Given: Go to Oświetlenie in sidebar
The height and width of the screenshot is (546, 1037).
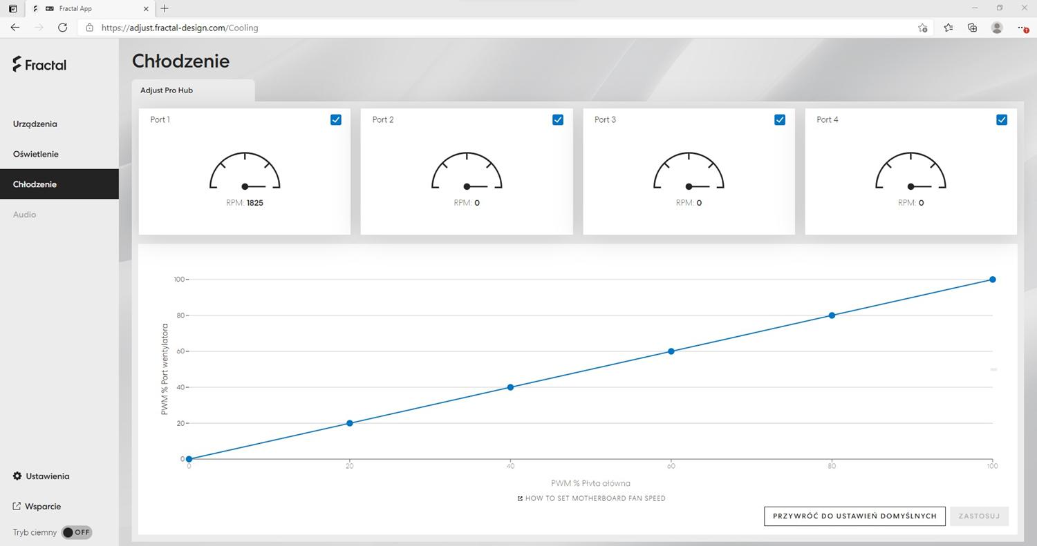Looking at the screenshot, I should (35, 154).
